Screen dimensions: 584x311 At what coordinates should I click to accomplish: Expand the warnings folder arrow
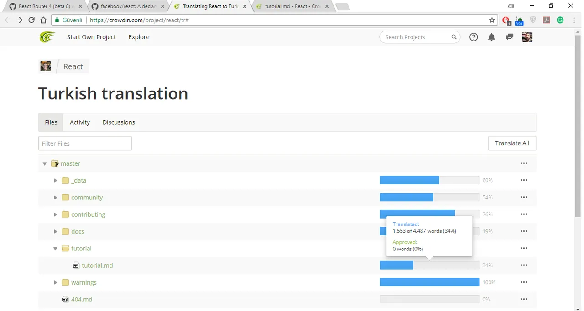point(56,282)
